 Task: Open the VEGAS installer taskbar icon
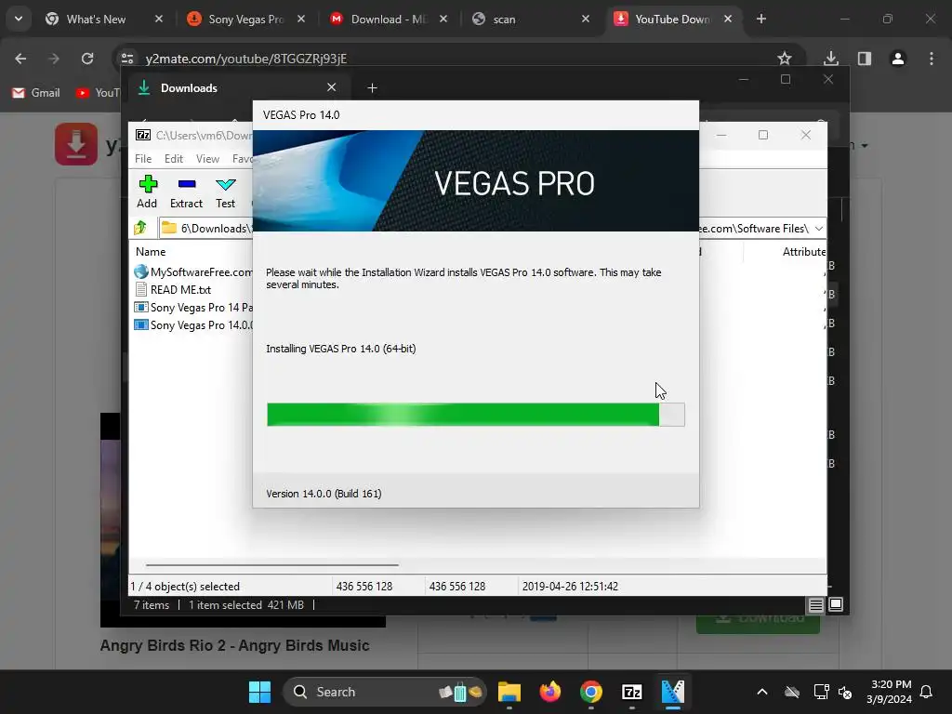(x=673, y=692)
